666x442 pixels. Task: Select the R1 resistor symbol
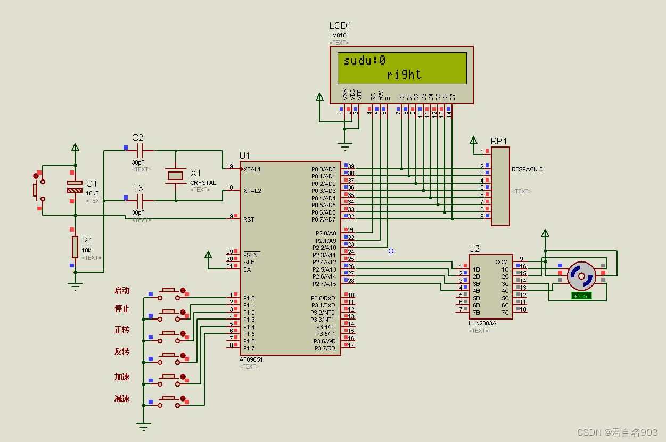(75, 247)
